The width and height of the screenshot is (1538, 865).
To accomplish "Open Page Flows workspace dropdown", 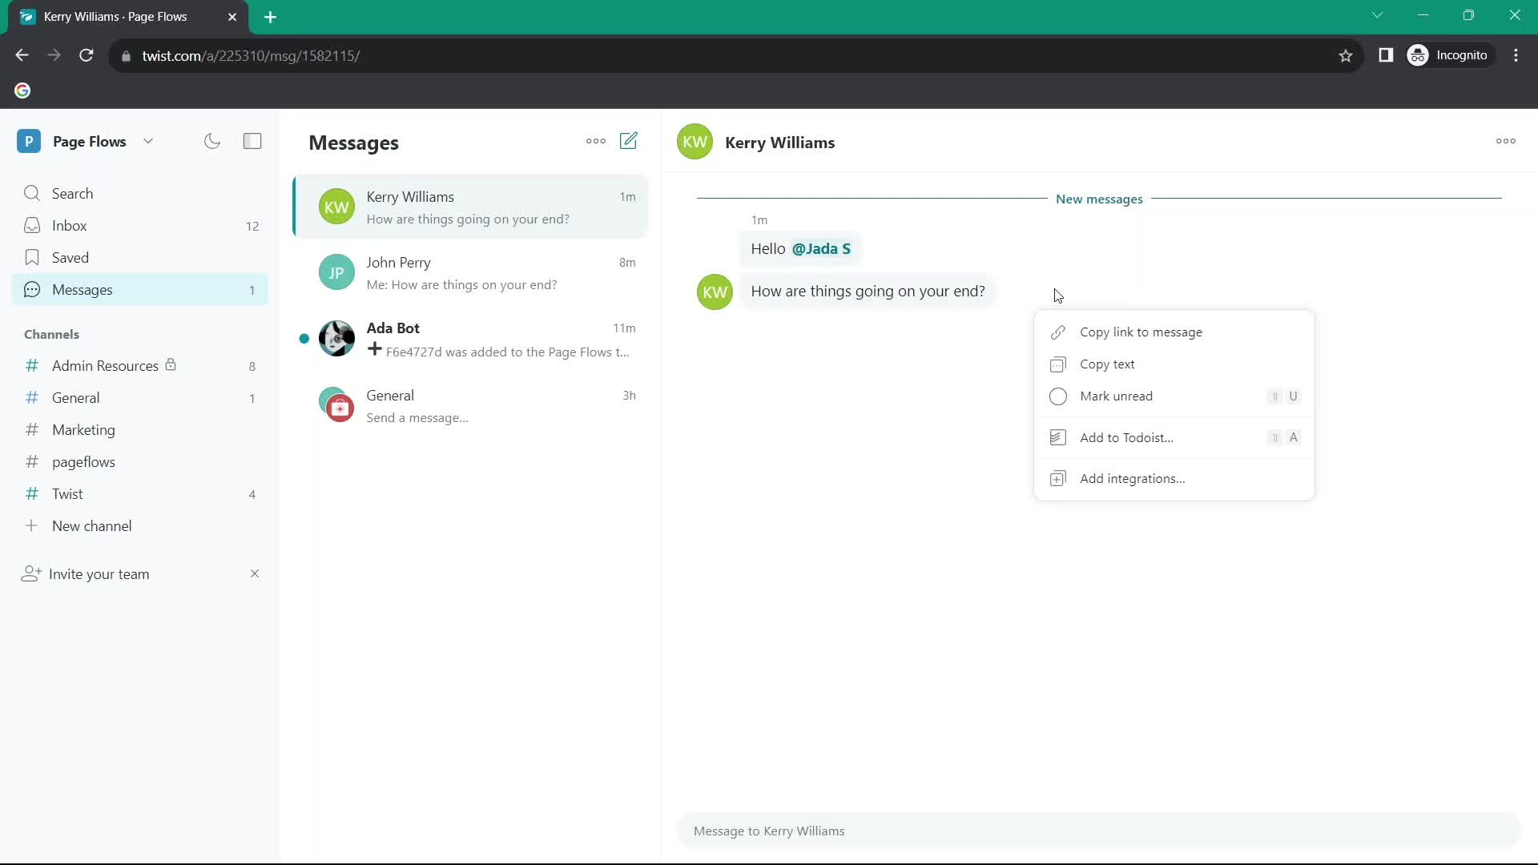I will click(148, 142).
